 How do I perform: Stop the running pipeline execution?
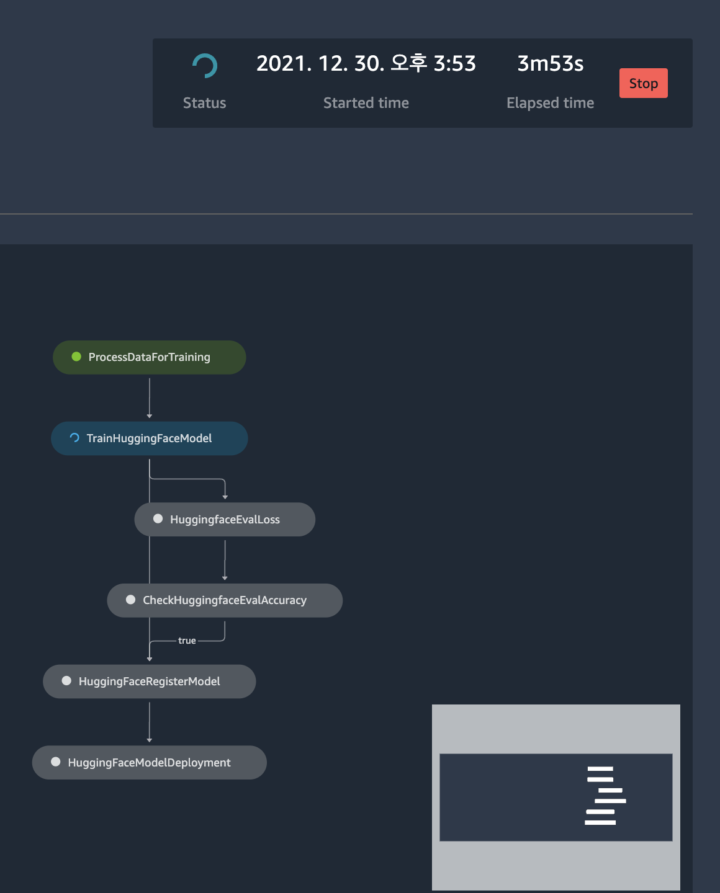tap(643, 83)
